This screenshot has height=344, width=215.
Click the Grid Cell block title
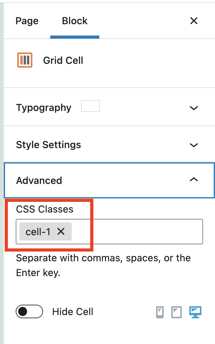(63, 60)
